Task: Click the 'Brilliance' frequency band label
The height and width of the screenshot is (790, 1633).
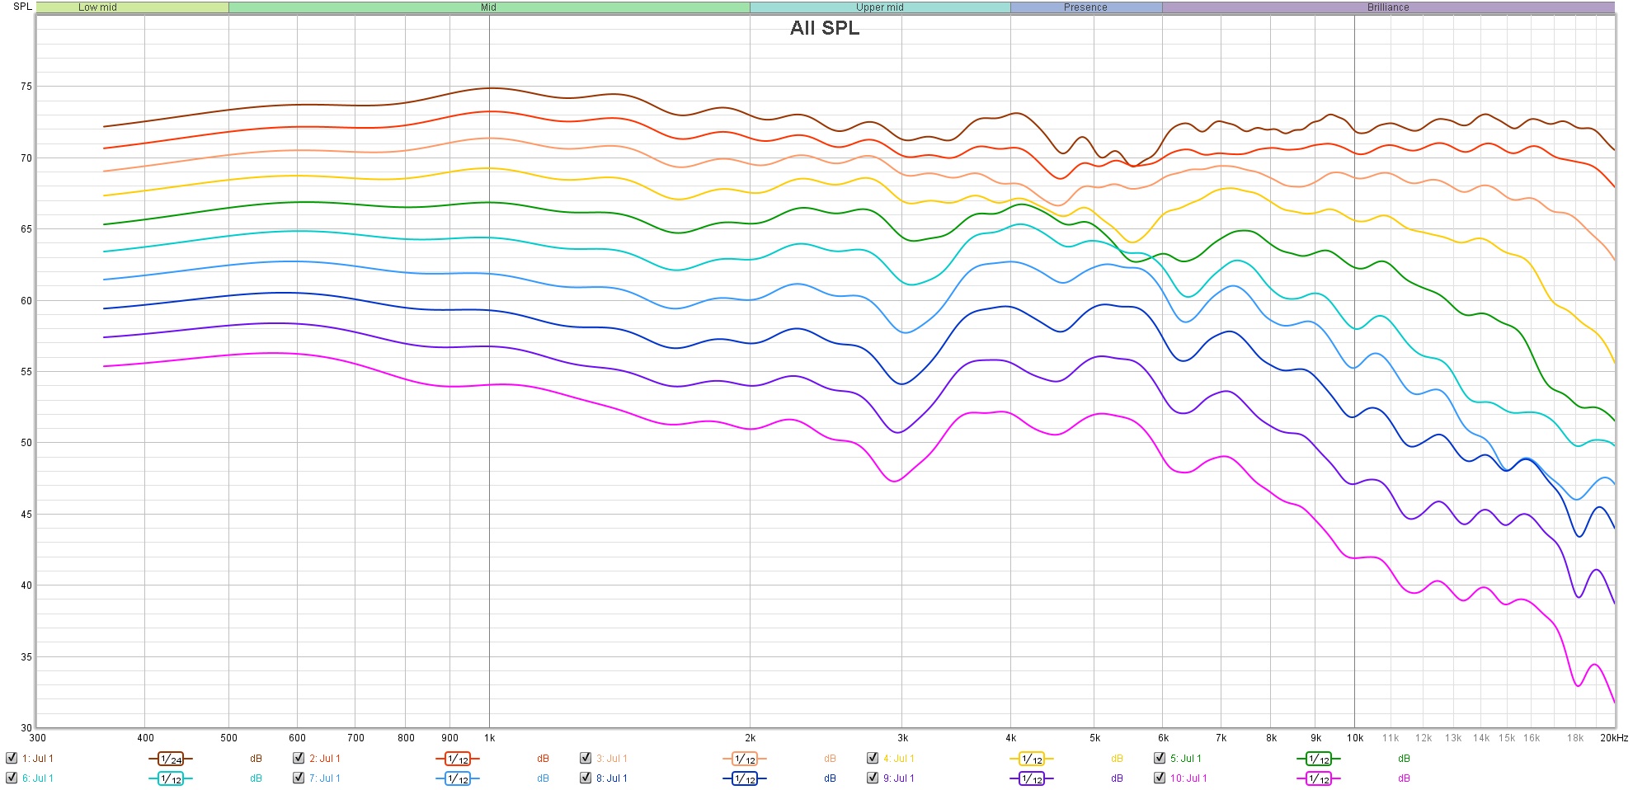Action: point(1388,7)
